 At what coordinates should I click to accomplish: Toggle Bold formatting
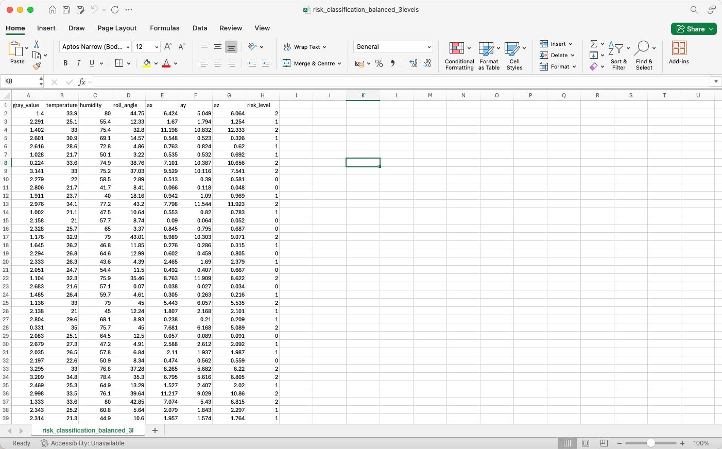point(65,63)
